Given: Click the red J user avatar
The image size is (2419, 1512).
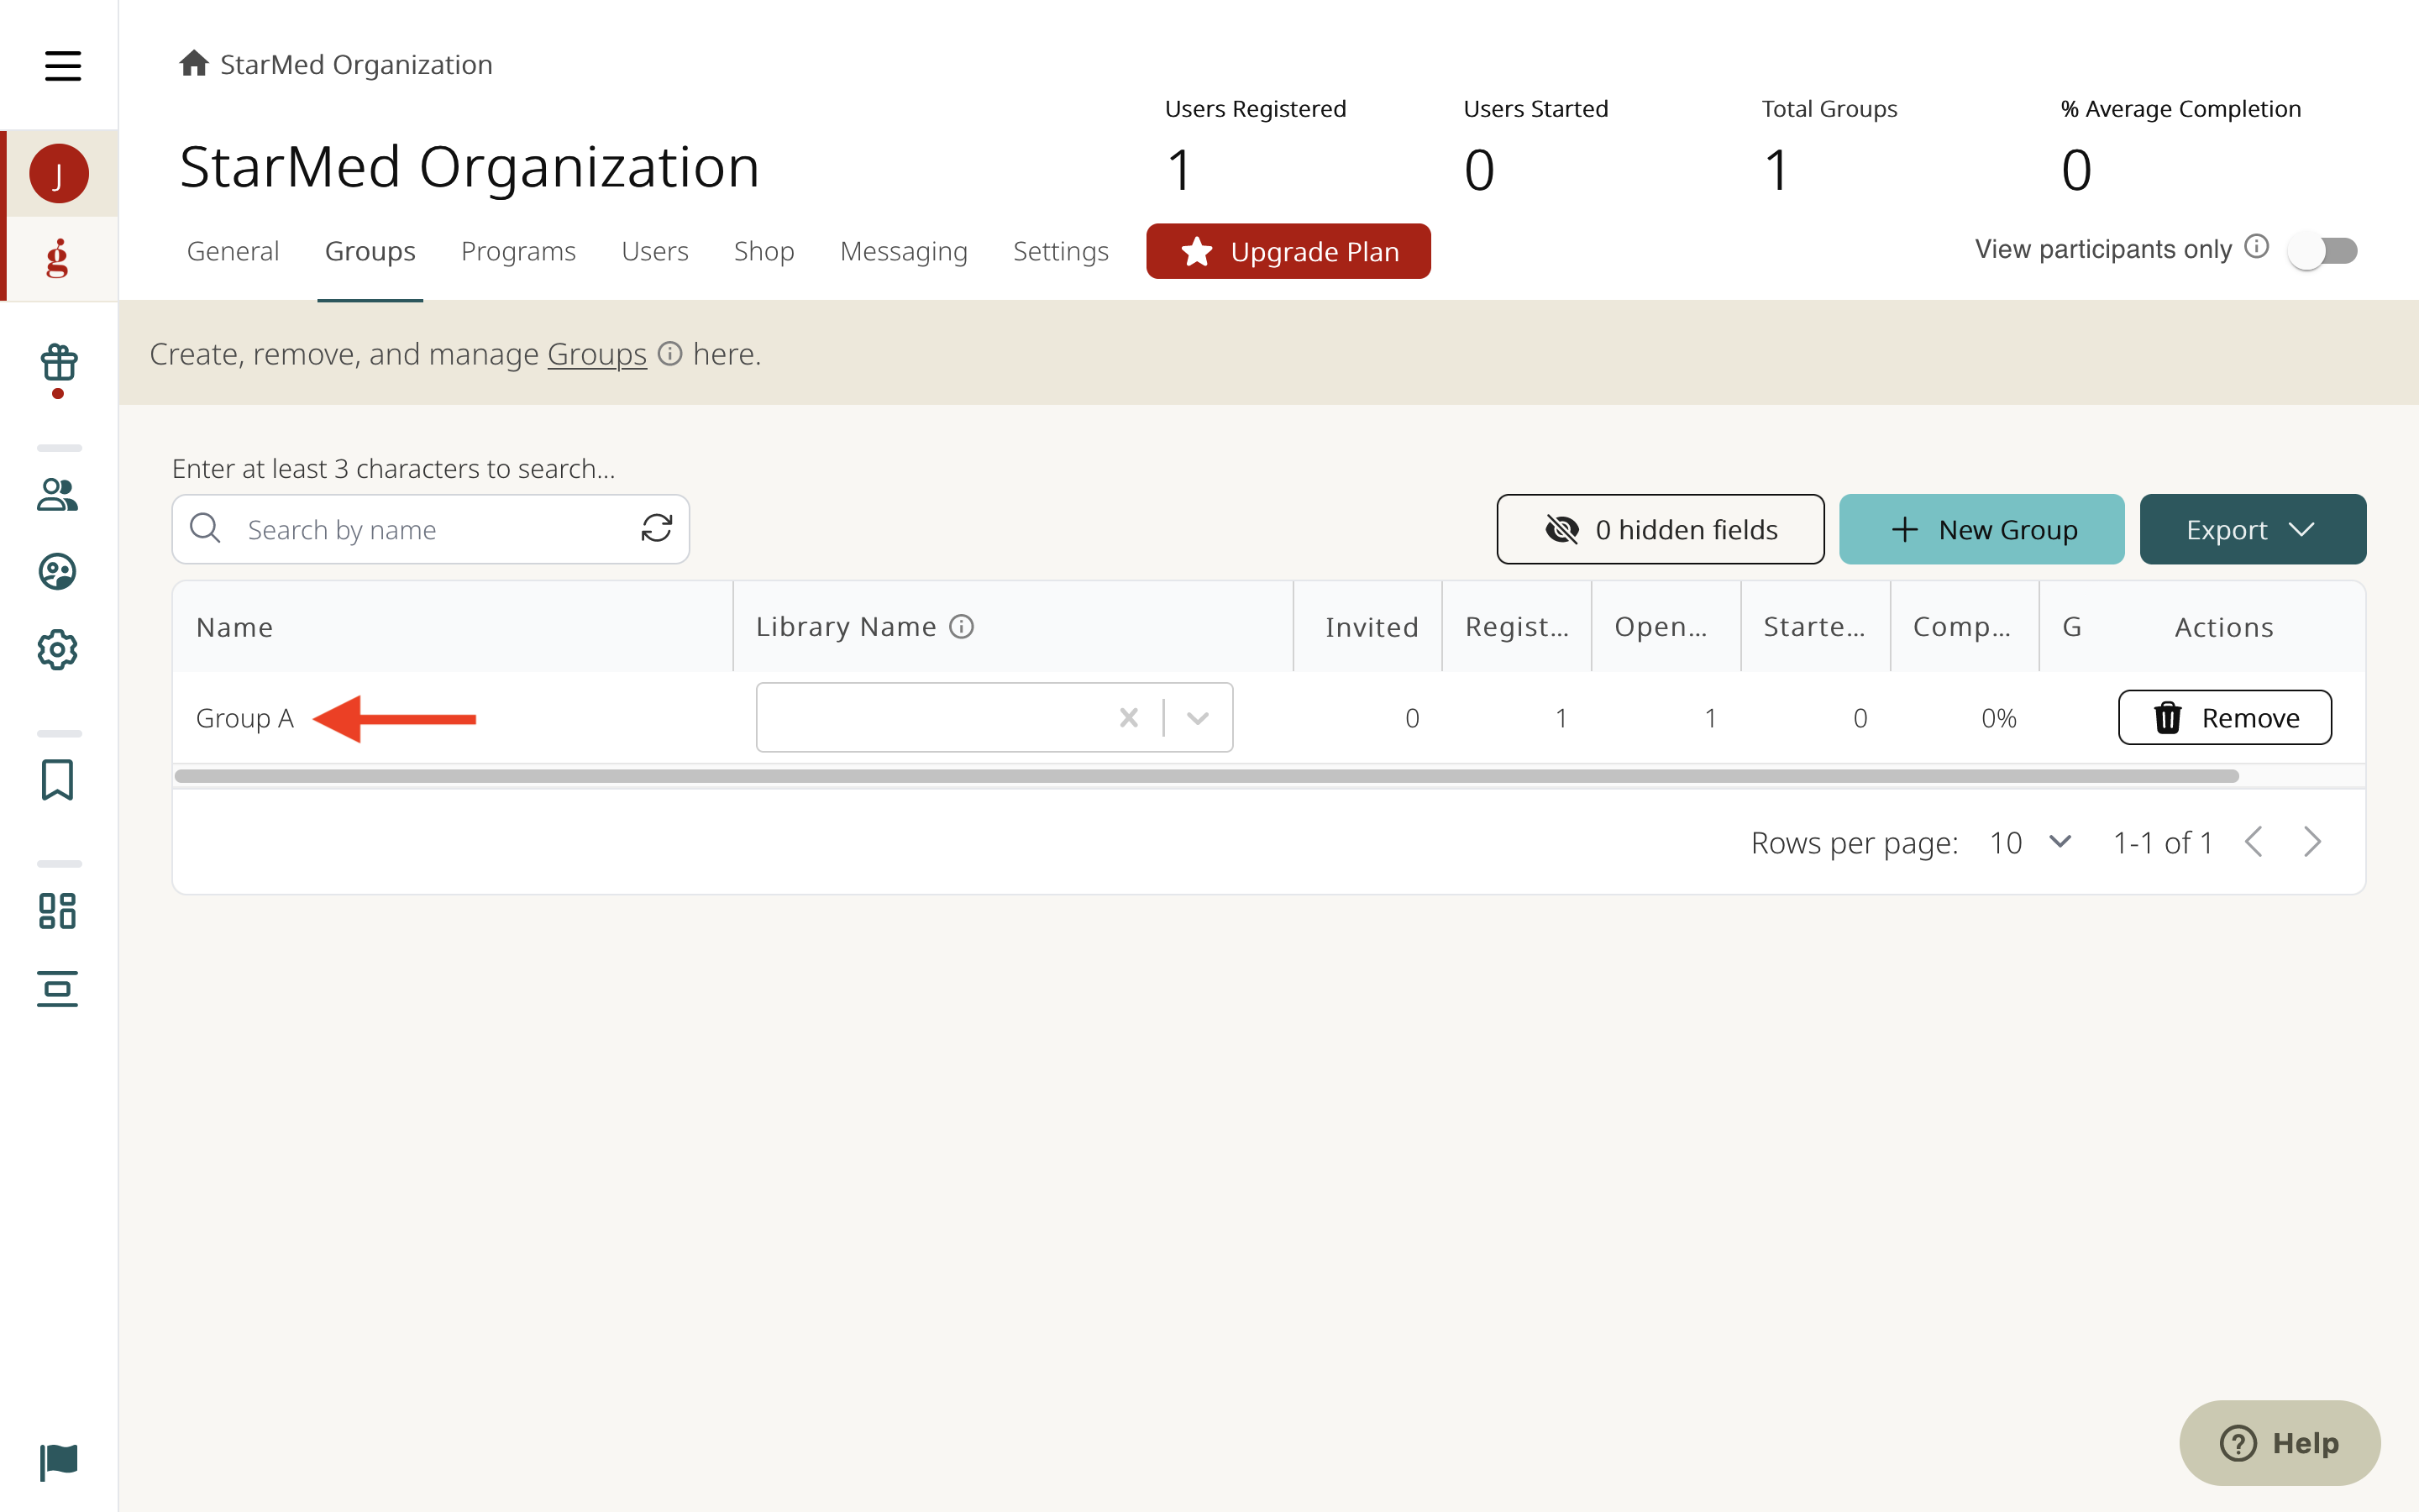Looking at the screenshot, I should pyautogui.click(x=59, y=174).
